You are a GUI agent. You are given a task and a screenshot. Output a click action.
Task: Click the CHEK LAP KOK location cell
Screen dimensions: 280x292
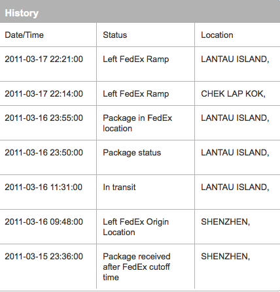tap(233, 94)
